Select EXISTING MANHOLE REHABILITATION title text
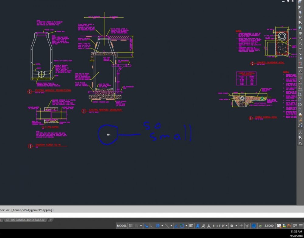This screenshot has width=304, height=238. (53, 91)
